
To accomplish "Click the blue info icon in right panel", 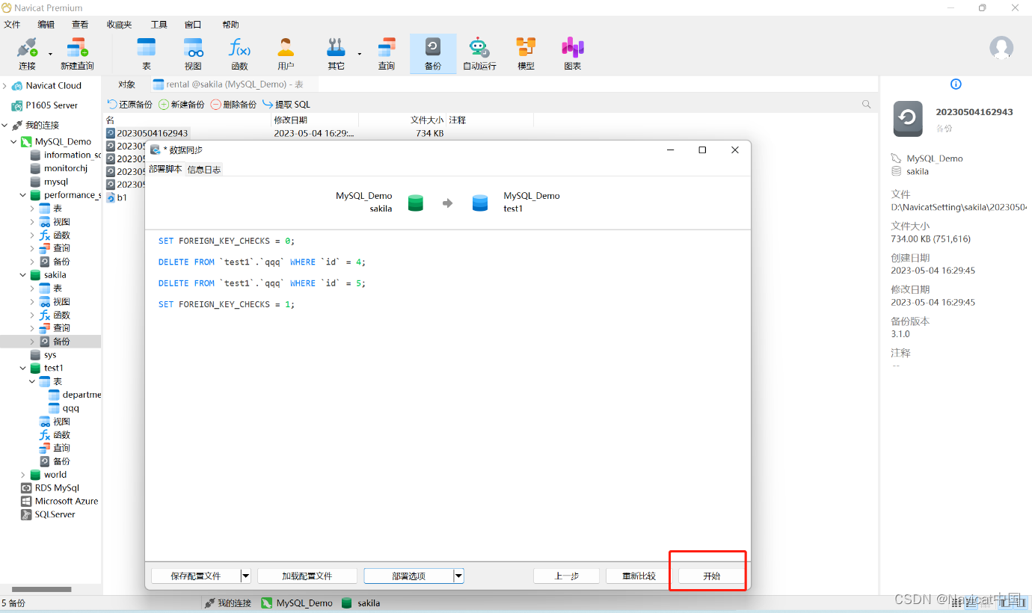I will 956,84.
